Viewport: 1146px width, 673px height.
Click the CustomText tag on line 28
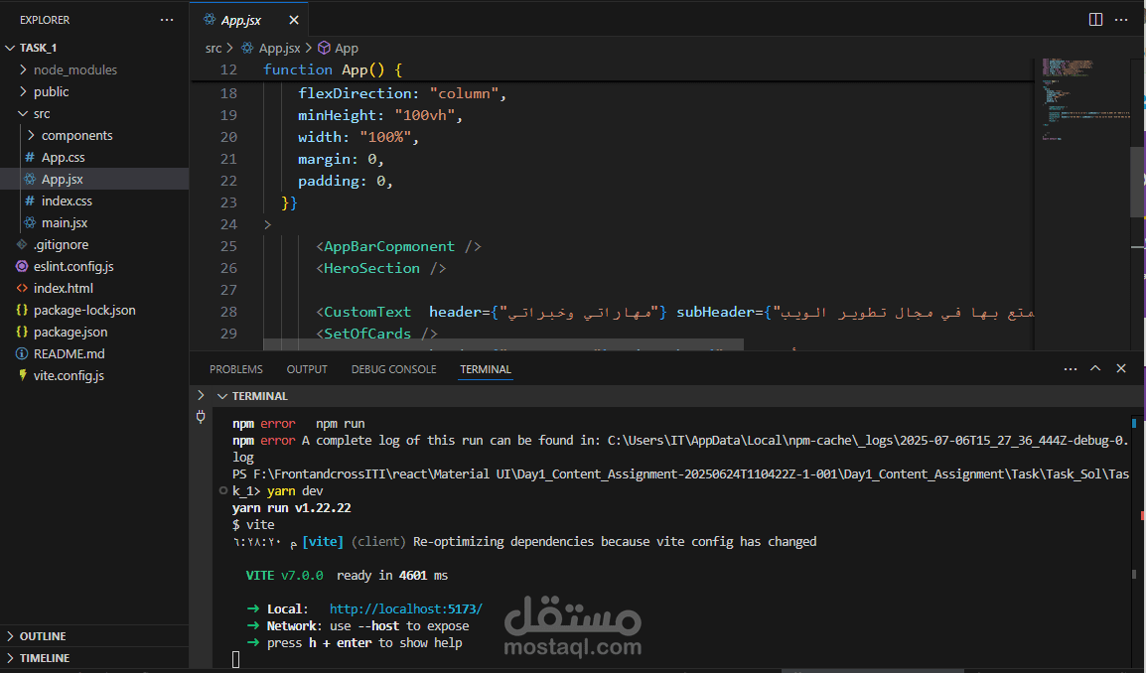[x=367, y=312]
